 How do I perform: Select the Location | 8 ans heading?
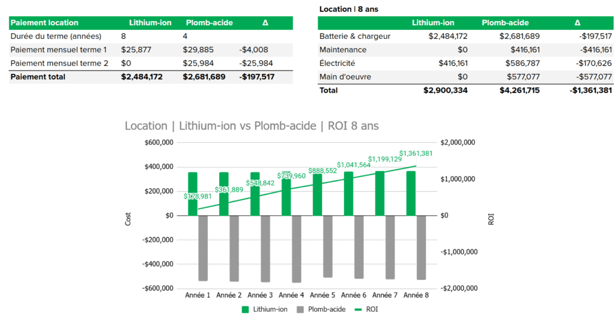(x=349, y=9)
